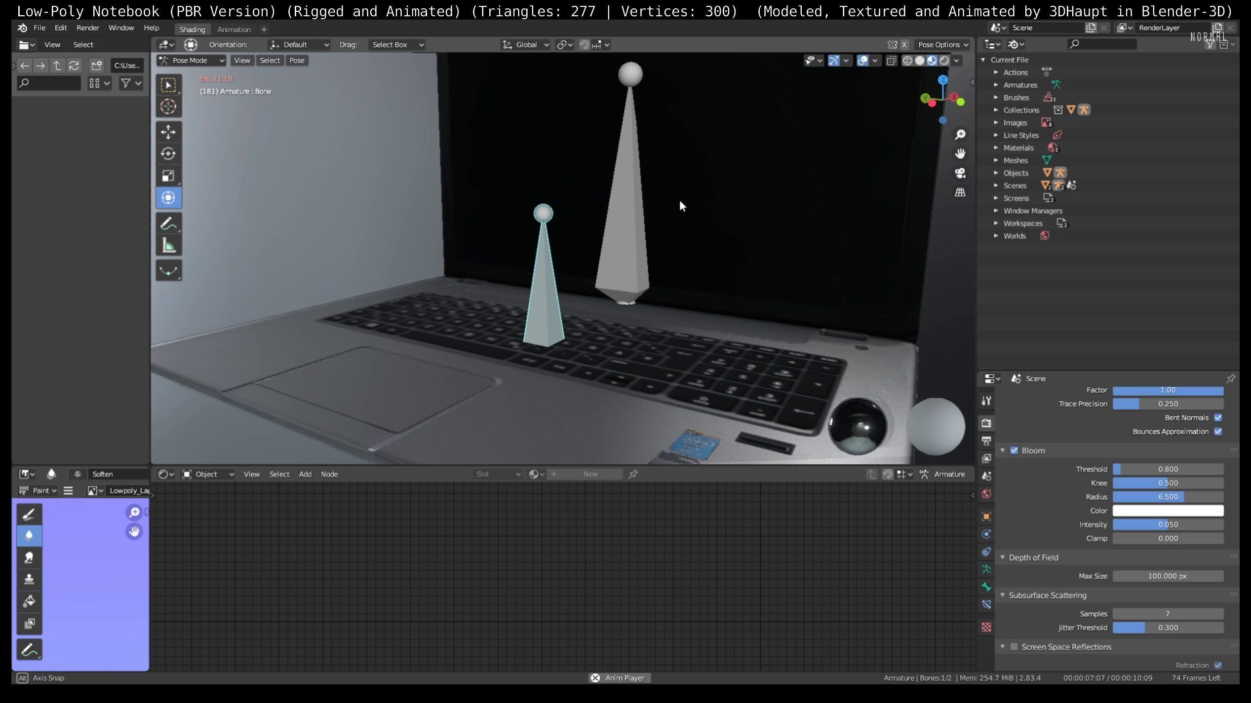Pick the Clone stamp paint tool
Viewport: 1251px width, 703px height.
point(29,579)
